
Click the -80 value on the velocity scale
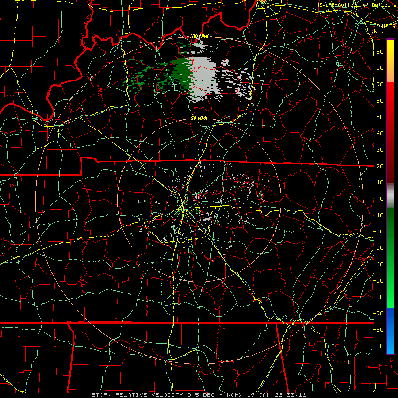click(x=378, y=330)
